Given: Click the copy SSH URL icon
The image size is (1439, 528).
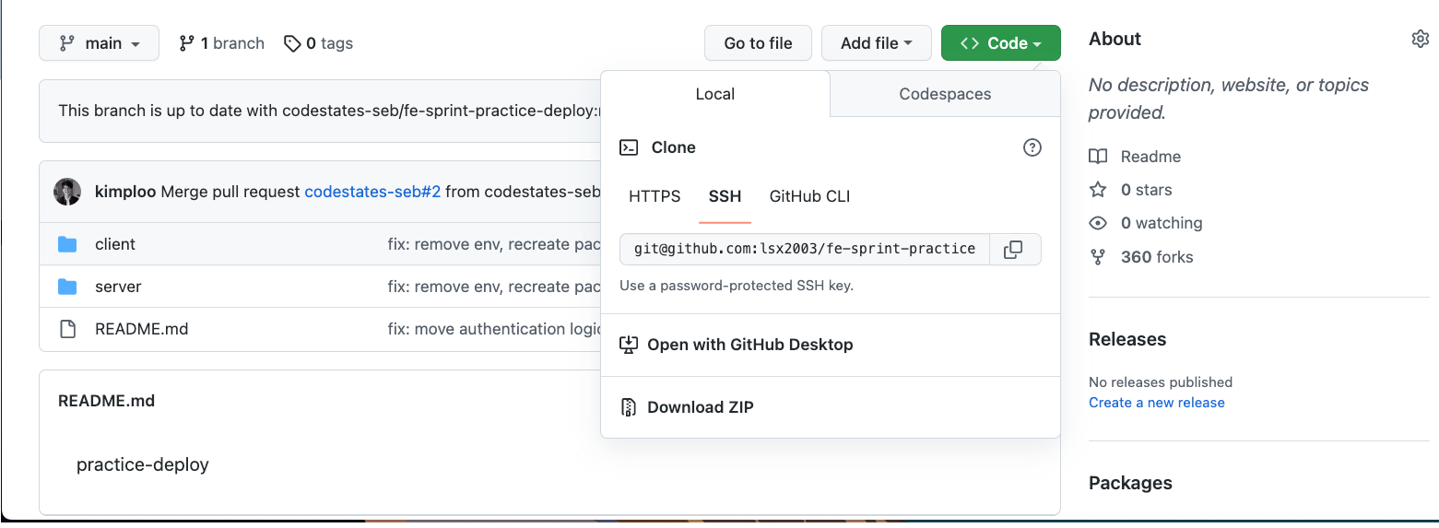Looking at the screenshot, I should click(x=1013, y=250).
